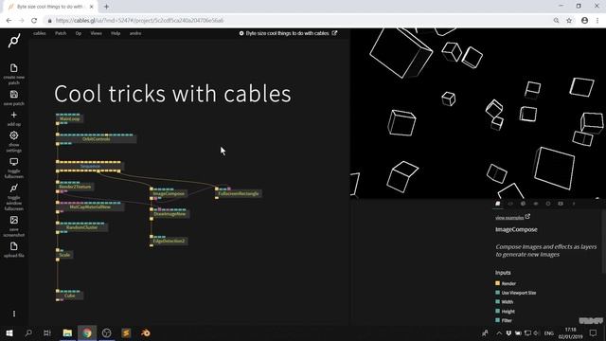This screenshot has width=606, height=341.
Task: Click the taskbar search icon
Action: [28, 332]
